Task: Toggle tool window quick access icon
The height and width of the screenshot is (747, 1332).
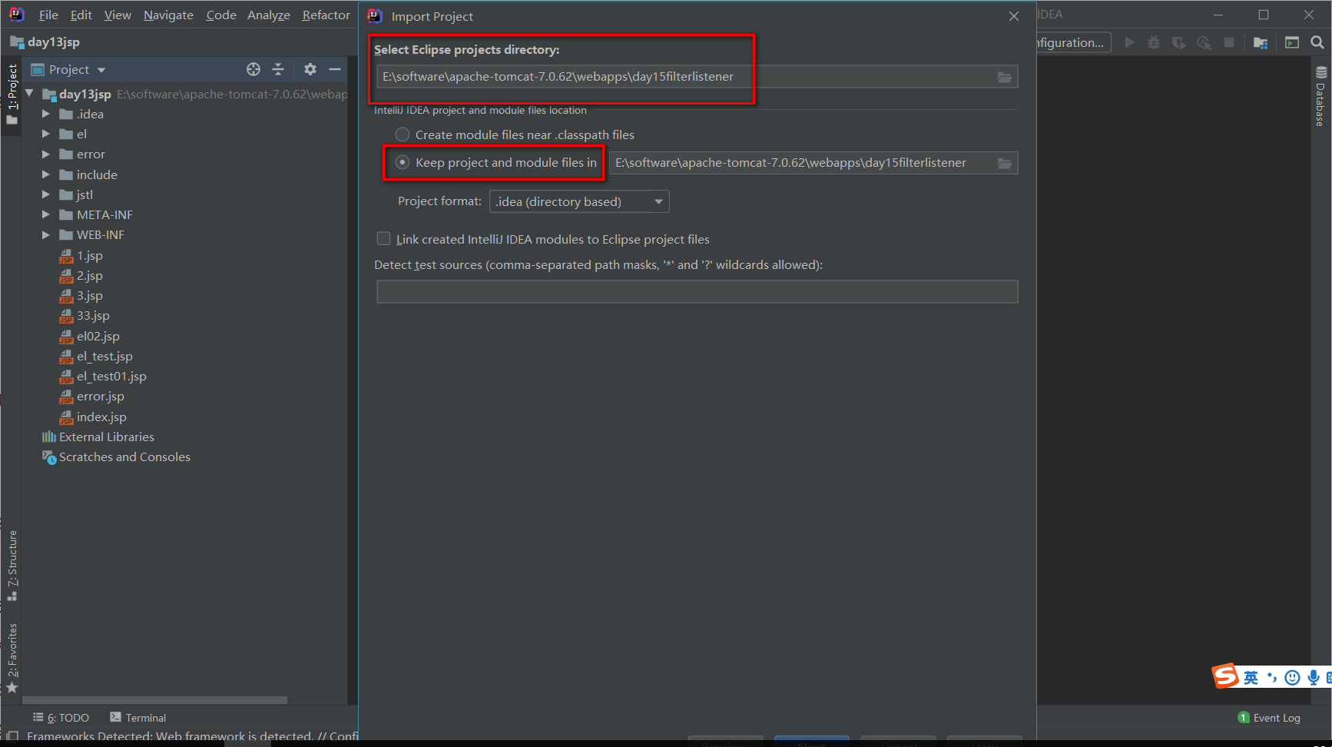Action: 12,735
